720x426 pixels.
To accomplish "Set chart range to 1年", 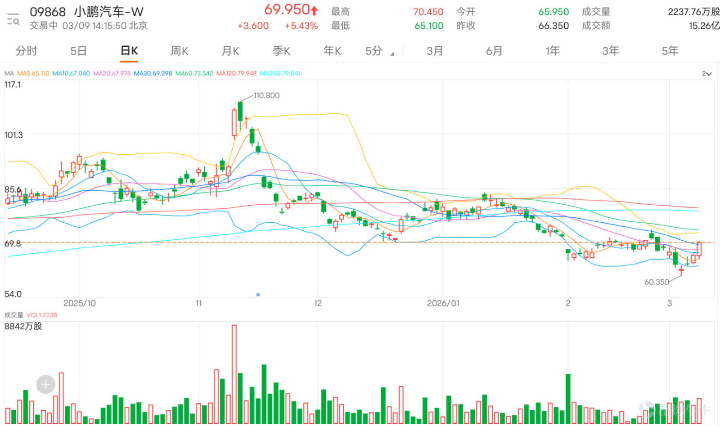I will pyautogui.click(x=553, y=51).
